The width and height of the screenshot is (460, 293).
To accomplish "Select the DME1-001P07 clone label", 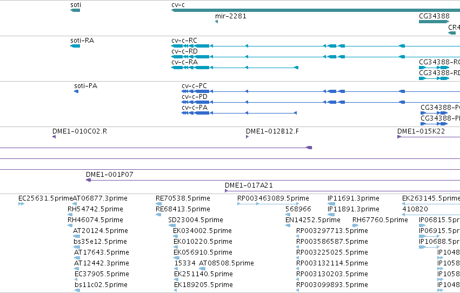I will click(x=109, y=175).
